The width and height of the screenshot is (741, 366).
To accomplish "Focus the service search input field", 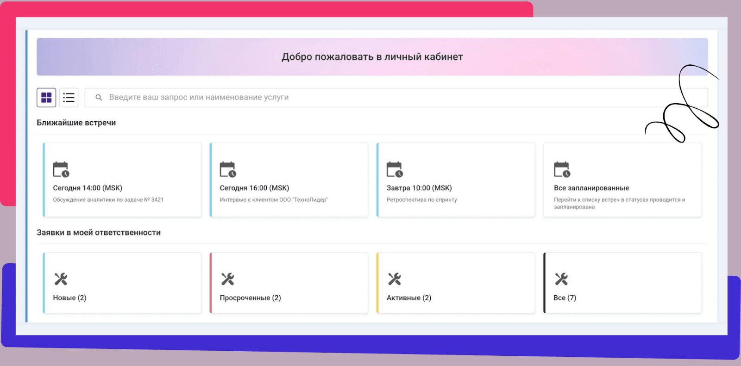I will pos(370,98).
